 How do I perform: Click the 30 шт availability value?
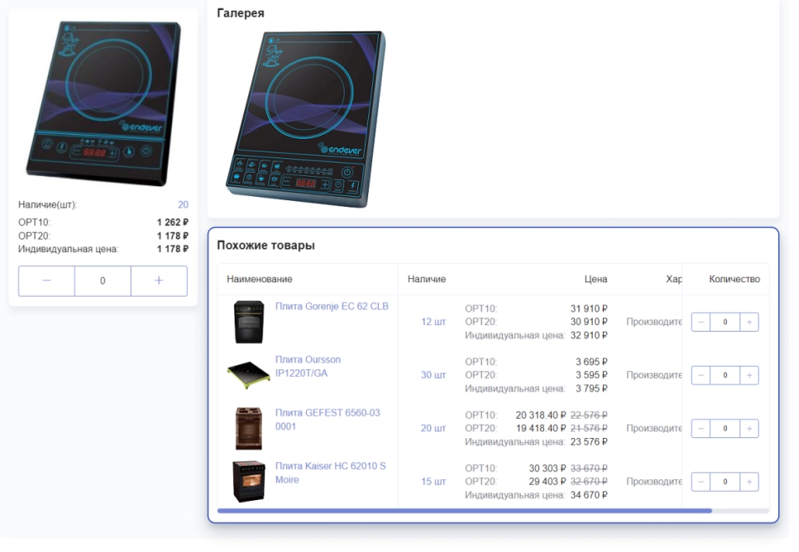[x=433, y=375]
